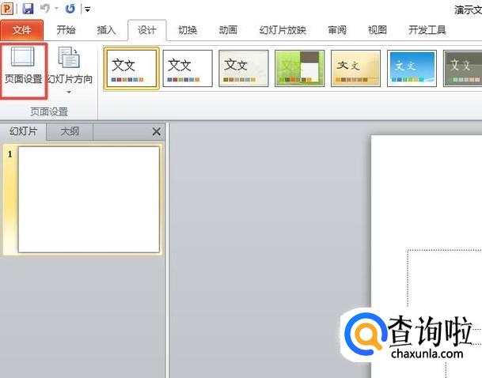Open the 文件 file tab
The image size is (482, 378).
coord(21,30)
